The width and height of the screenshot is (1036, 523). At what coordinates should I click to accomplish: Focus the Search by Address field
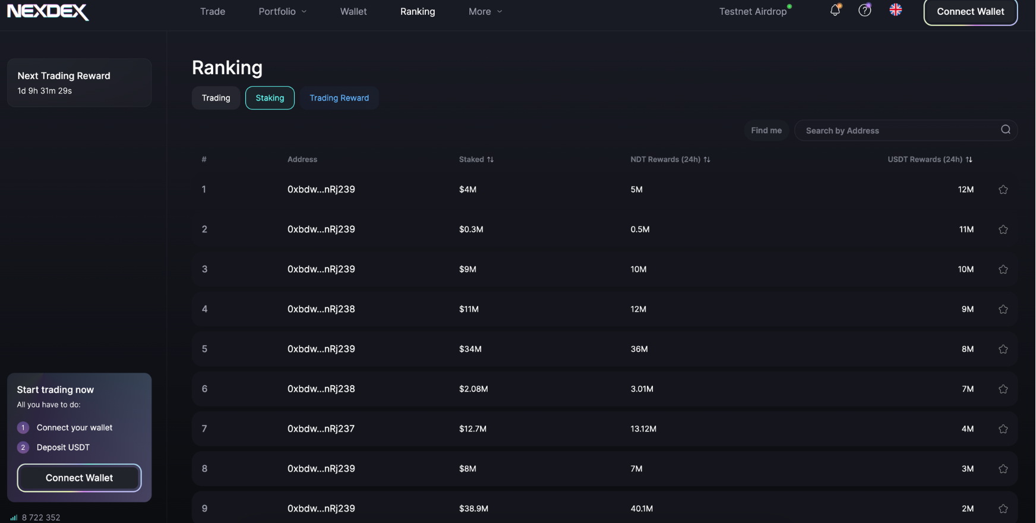point(897,131)
